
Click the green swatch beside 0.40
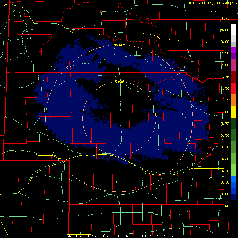point(234,147)
